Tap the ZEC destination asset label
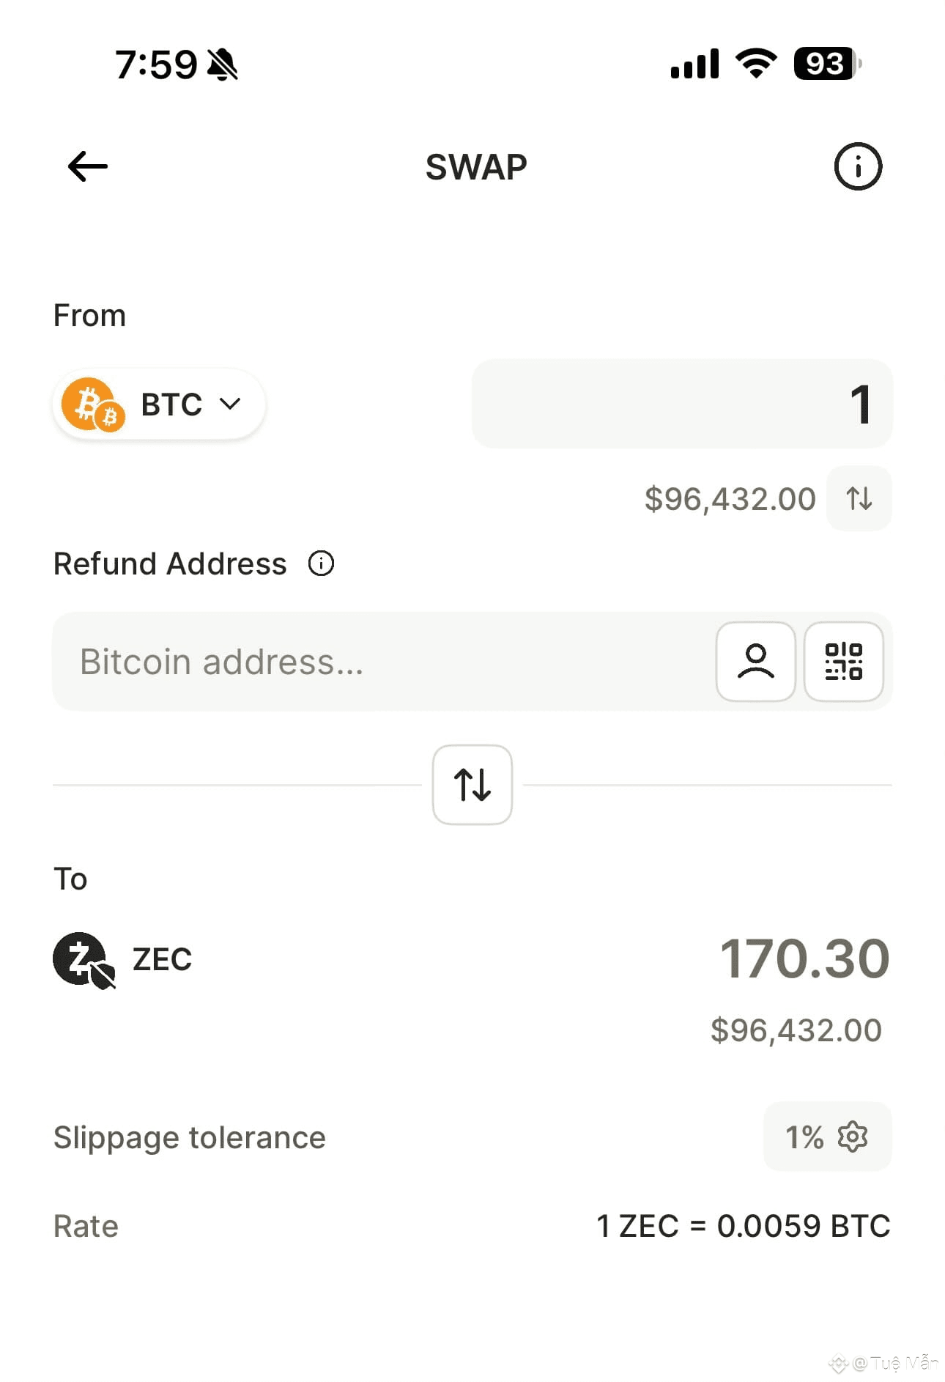Viewport: 945px width, 1382px height. click(162, 959)
